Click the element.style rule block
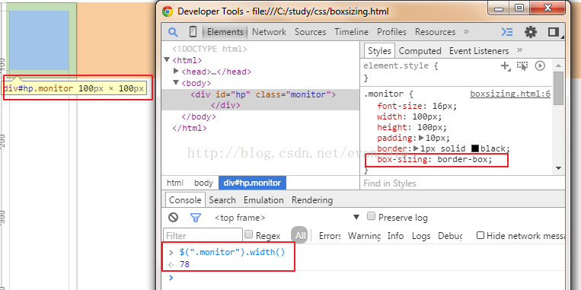The width and height of the screenshot is (581, 290). 457,72
